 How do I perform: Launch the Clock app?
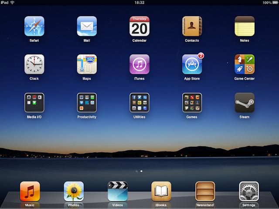pos(34,64)
